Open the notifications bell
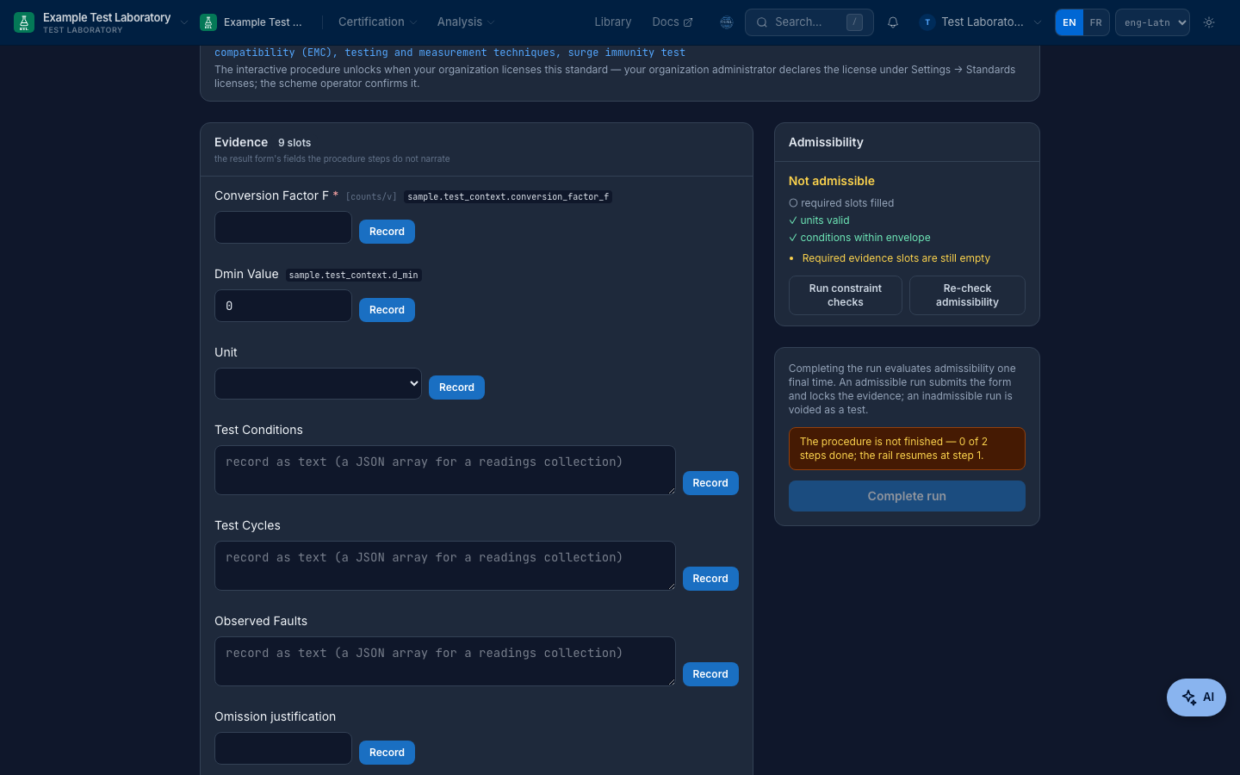 tap(893, 22)
